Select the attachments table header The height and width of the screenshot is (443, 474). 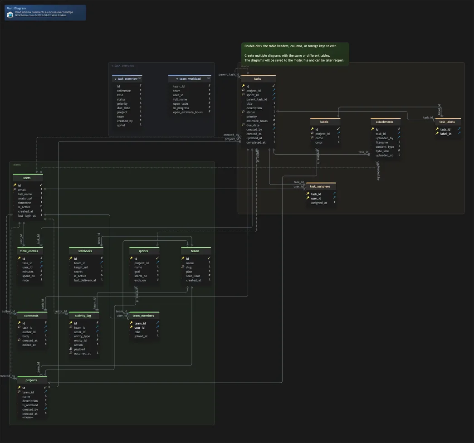coord(386,122)
